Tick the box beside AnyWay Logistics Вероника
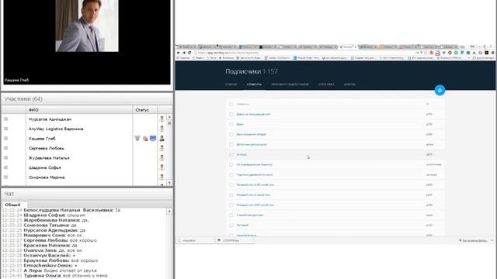Viewport: 497px width, 279px height. 5,129
